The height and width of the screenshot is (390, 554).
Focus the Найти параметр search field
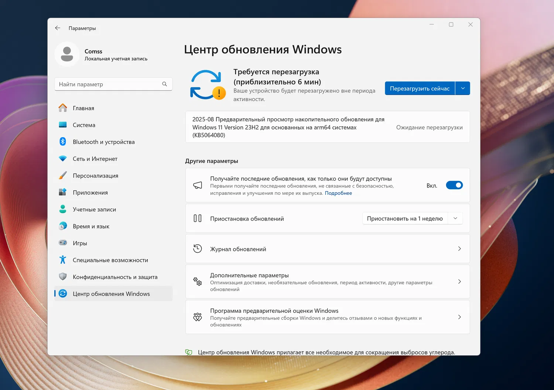(113, 84)
